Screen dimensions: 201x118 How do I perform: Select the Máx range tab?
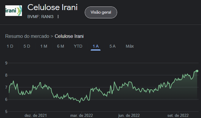coord(130,46)
